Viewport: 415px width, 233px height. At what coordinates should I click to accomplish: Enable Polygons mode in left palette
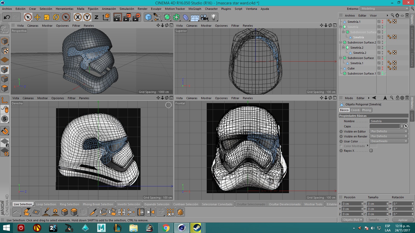point(5,88)
